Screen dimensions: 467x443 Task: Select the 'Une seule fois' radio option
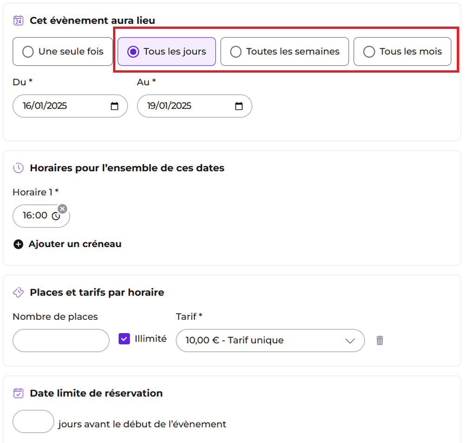62,52
